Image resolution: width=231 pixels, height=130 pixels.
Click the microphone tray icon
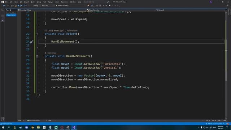[x=201, y=127]
